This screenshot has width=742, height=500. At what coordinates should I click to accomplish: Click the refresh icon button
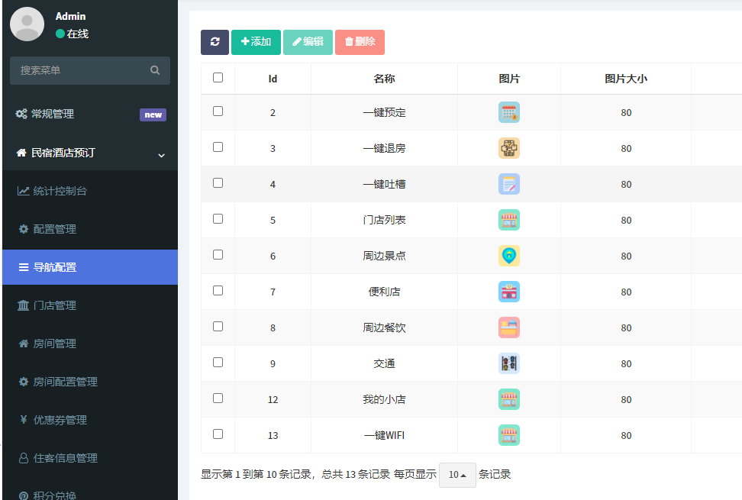click(x=215, y=42)
